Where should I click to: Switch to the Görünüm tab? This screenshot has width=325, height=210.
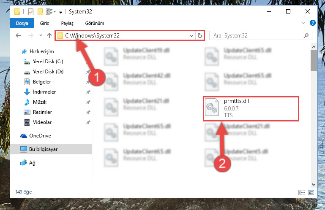pos(95,23)
